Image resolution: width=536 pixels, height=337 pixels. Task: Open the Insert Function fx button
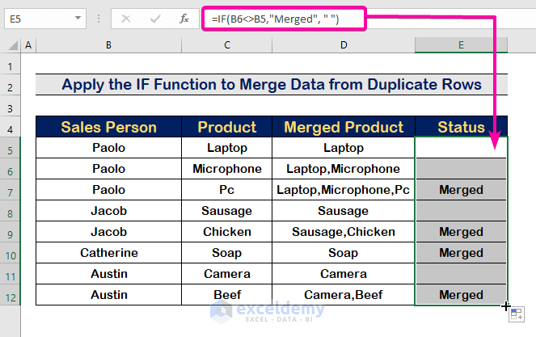[184, 19]
